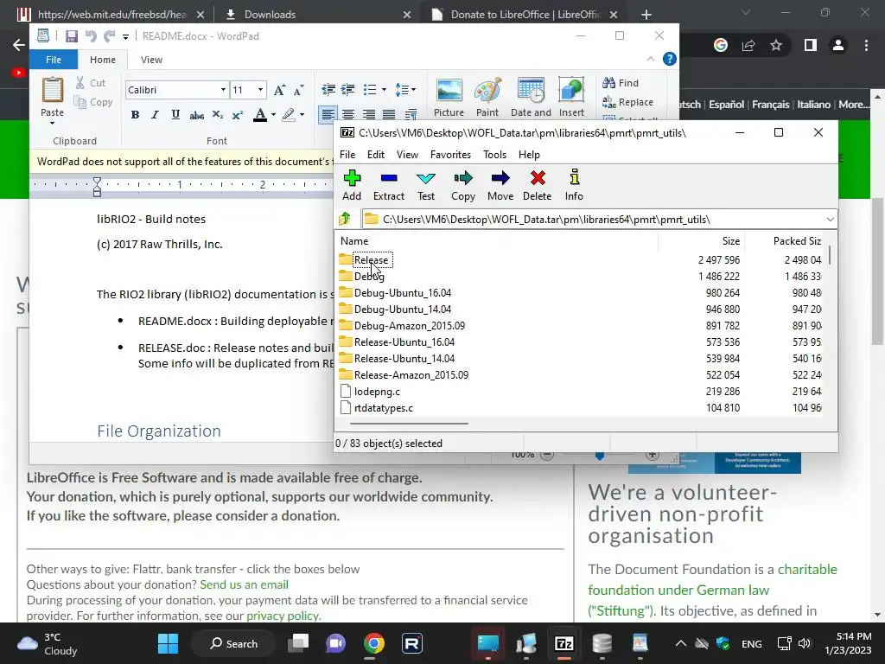Click the privacy policy link
This screenshot has height=664, width=885.
pyautogui.click(x=283, y=616)
